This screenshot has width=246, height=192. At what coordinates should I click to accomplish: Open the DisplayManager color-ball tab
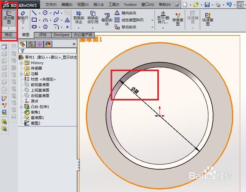click(x=48, y=44)
